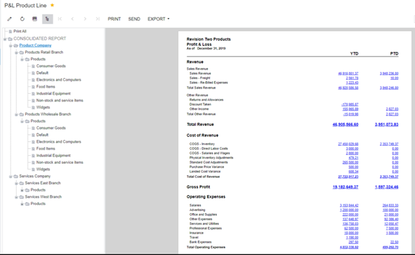
Task: Click the report view layout icon
Action: point(35,19)
